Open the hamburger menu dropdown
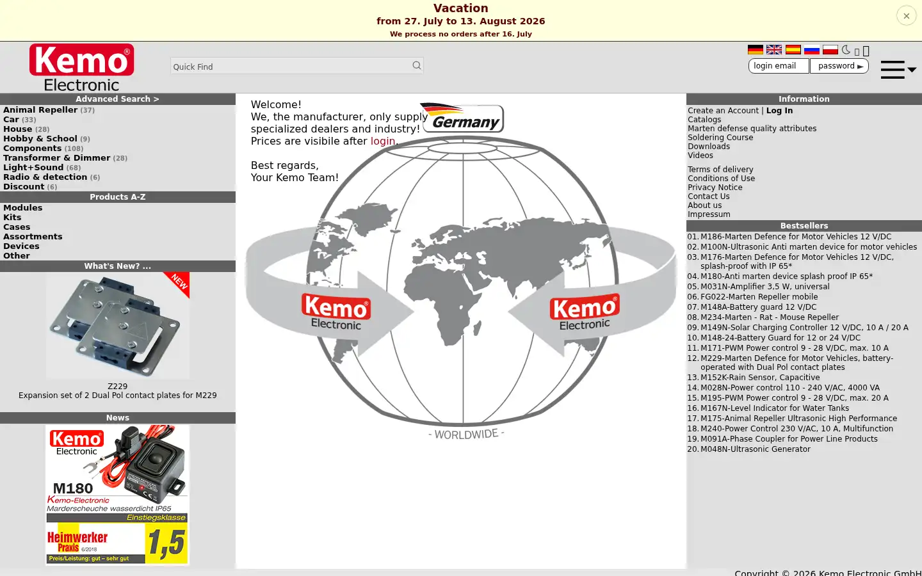 click(898, 69)
